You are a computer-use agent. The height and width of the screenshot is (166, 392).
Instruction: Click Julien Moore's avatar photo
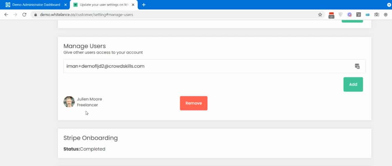69,102
